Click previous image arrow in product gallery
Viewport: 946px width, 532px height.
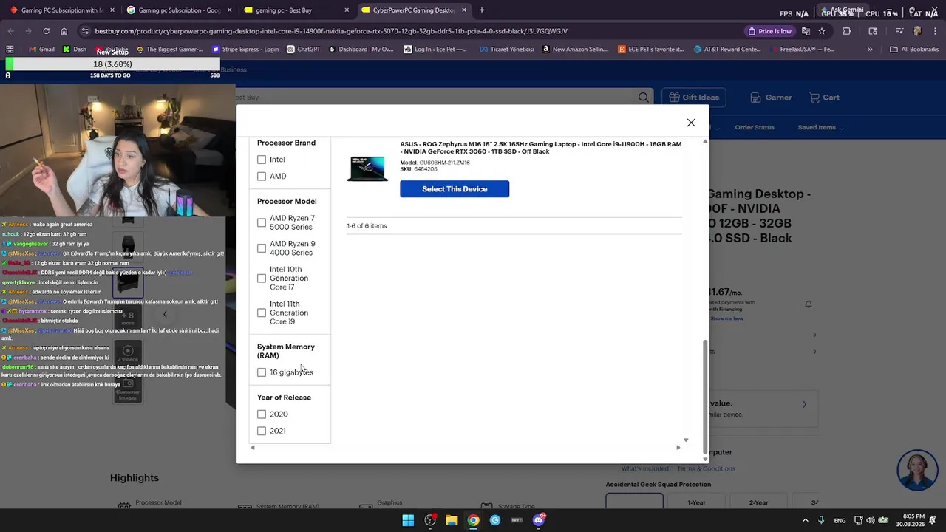(165, 314)
